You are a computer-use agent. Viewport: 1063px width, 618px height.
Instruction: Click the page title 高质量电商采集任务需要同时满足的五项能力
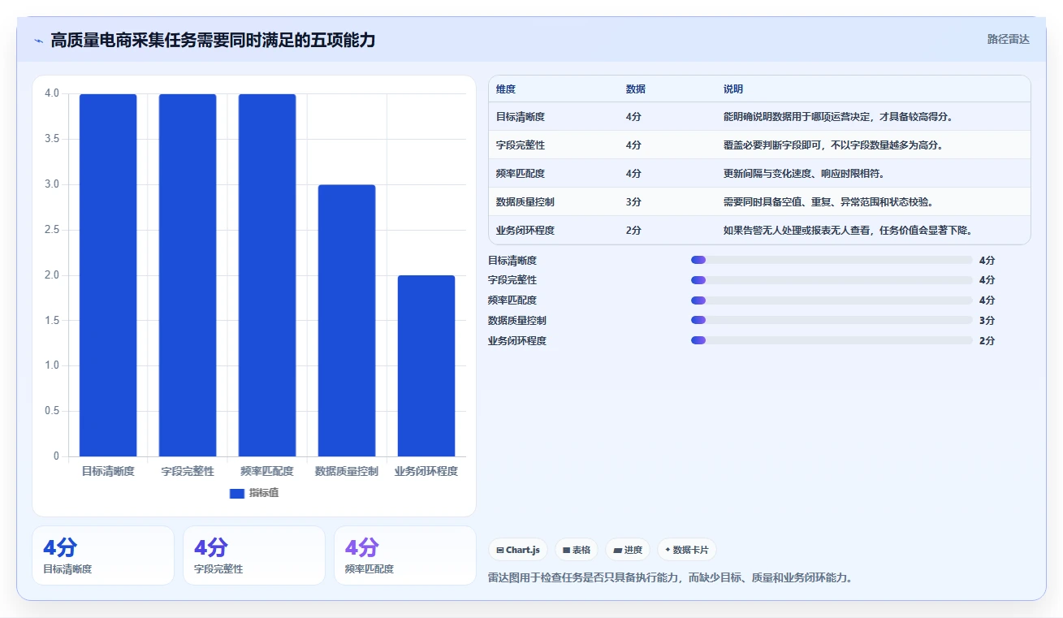point(213,40)
